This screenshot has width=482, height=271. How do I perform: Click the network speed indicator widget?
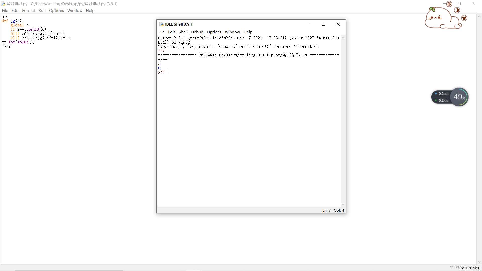[441, 97]
